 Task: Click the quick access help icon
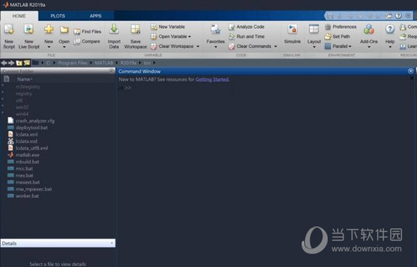tap(398, 16)
